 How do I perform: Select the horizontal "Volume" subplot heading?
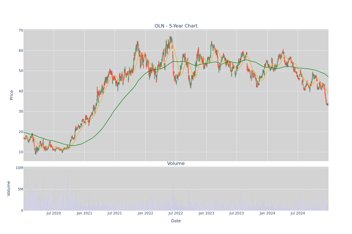coord(176,164)
